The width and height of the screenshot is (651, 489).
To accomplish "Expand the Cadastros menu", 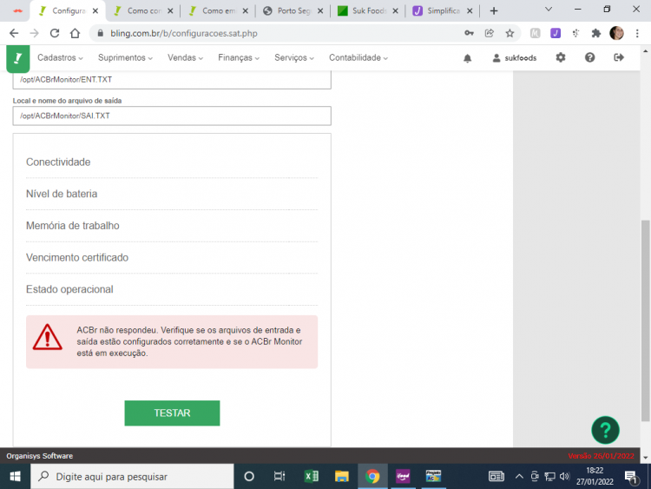I will coord(60,57).
